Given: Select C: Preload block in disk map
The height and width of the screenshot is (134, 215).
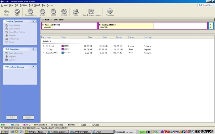Looking at the screenshot, I should [x=69, y=26].
